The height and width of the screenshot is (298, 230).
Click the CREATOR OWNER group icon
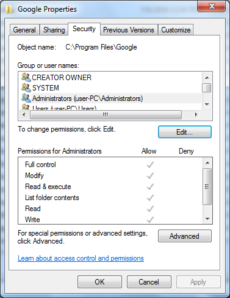coord(26,77)
